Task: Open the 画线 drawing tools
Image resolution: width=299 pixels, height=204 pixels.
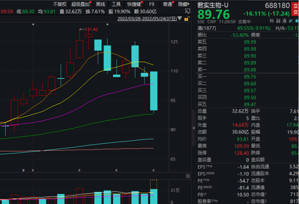Action: (101, 4)
